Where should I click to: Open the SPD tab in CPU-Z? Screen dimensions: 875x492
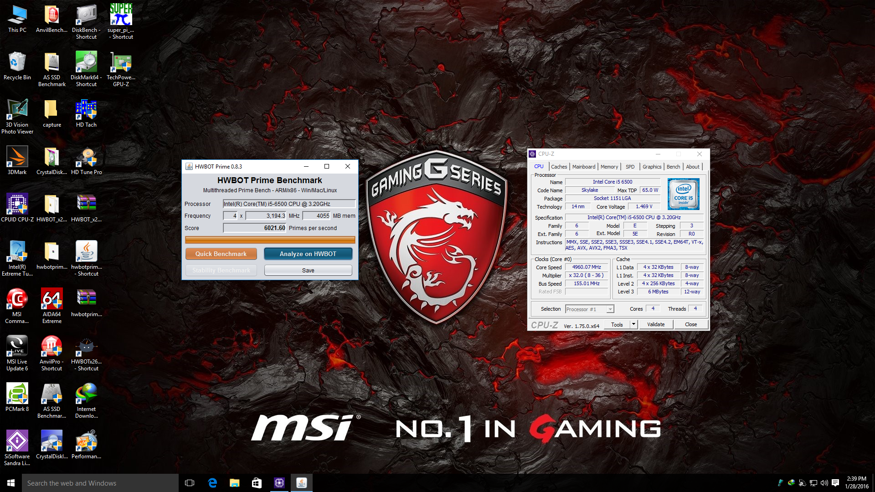[630, 167]
